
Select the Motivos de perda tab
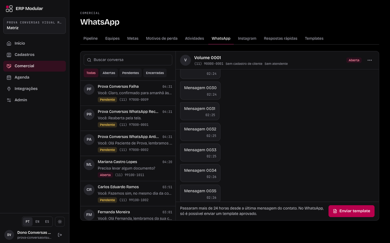[162, 39]
